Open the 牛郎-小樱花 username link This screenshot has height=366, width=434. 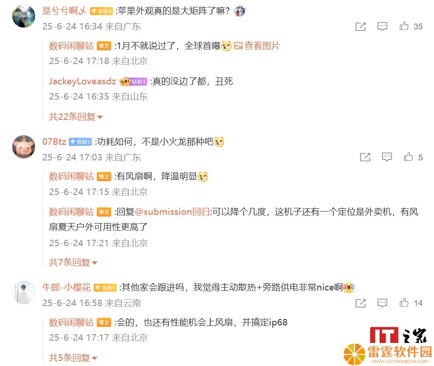pyautogui.click(x=66, y=287)
